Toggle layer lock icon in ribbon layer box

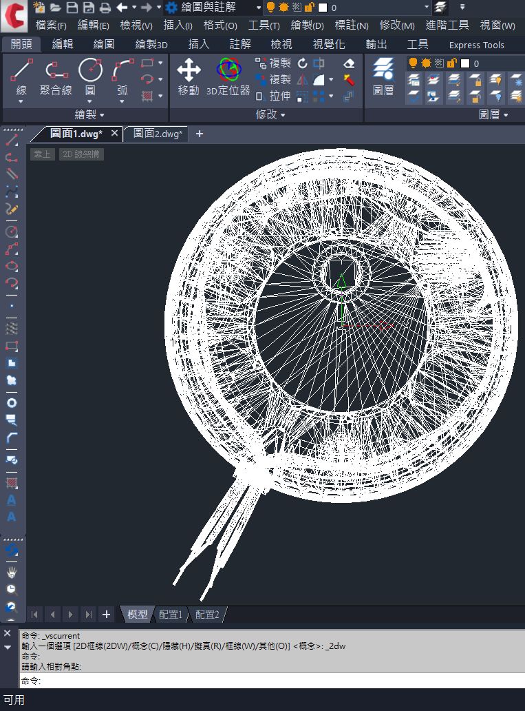click(451, 63)
